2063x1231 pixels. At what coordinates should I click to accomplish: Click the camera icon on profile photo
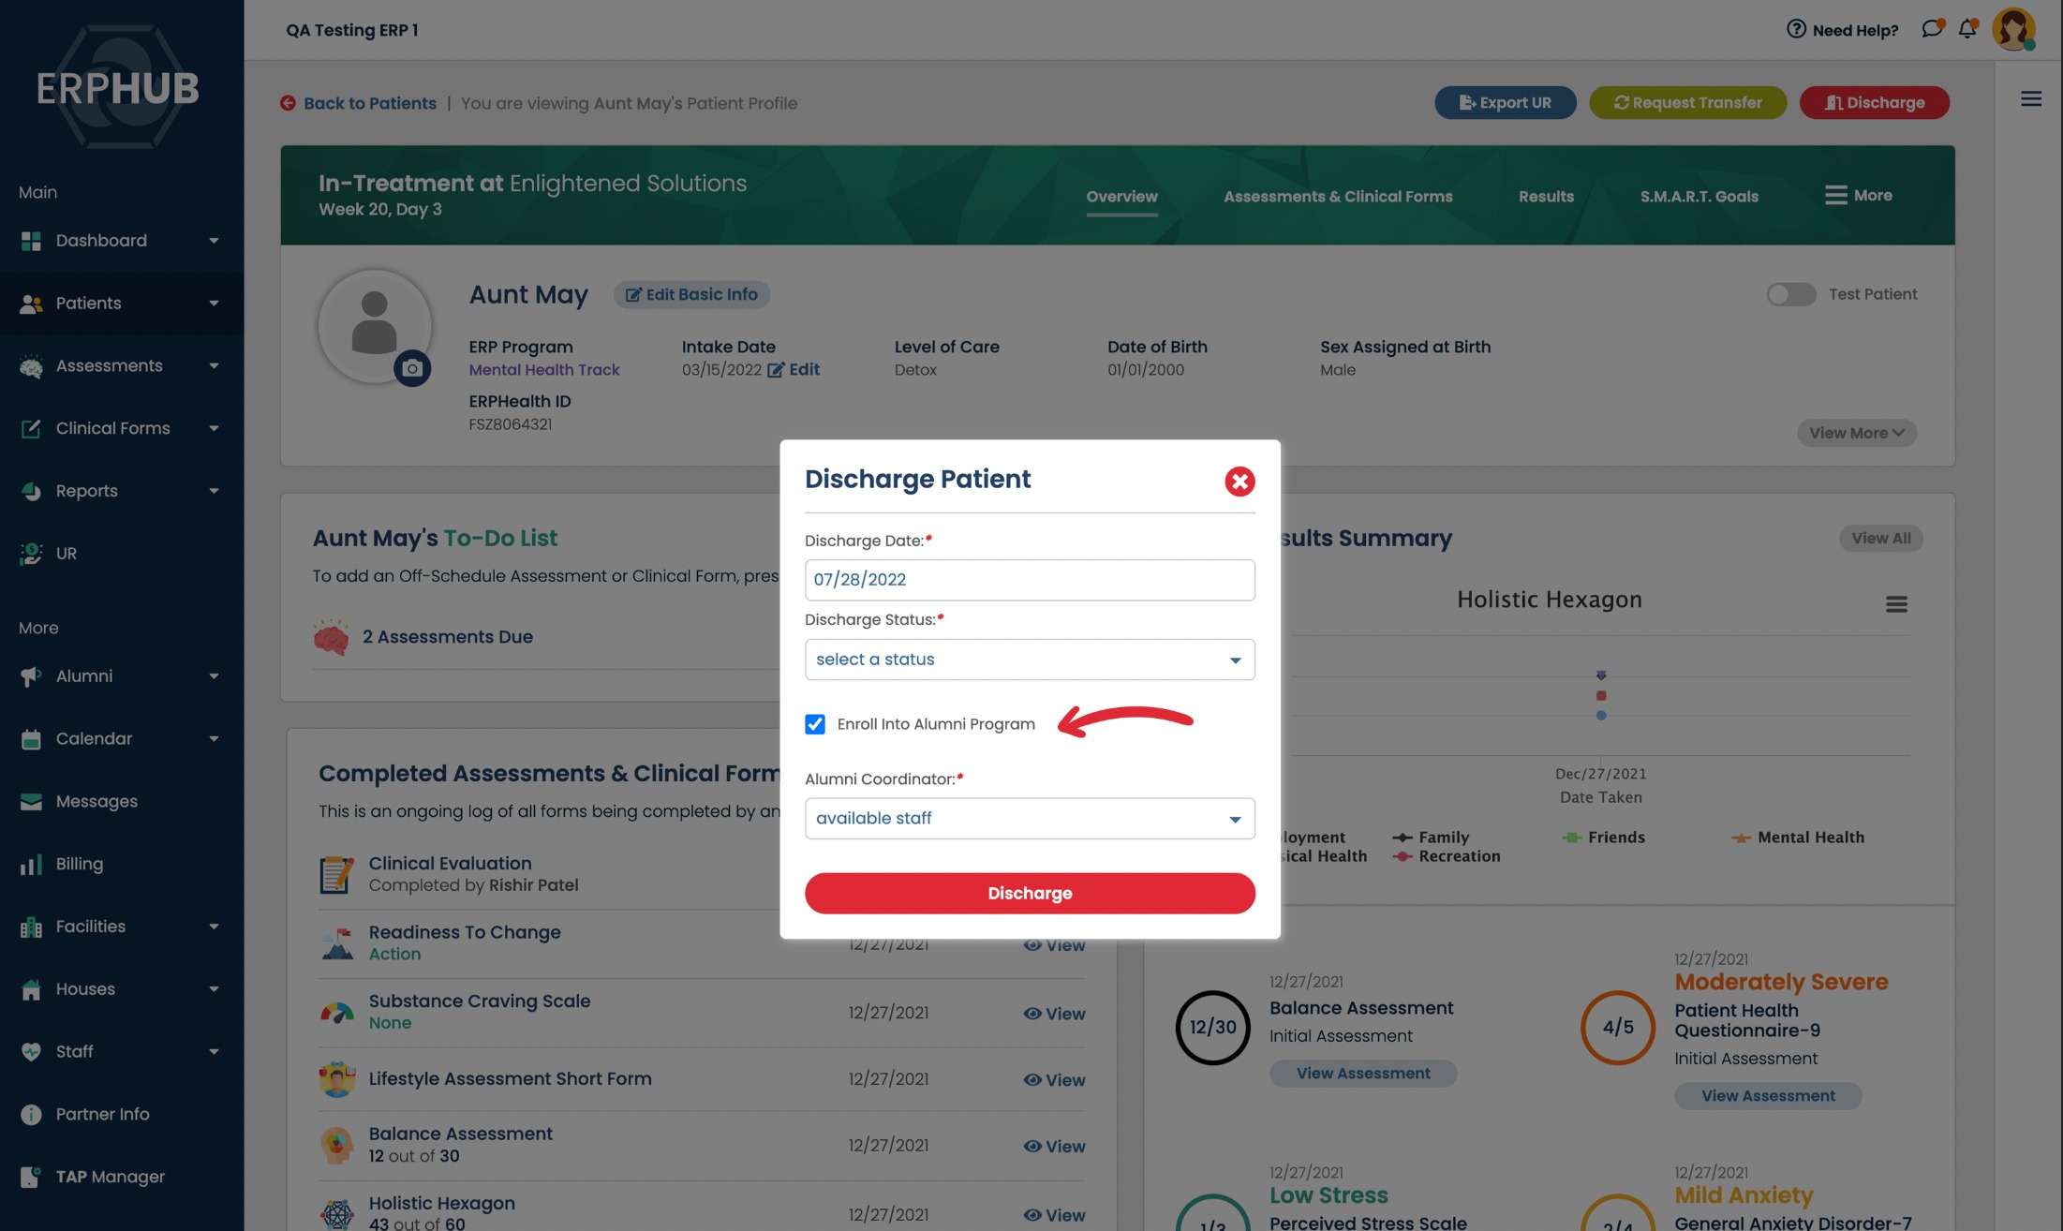(412, 368)
